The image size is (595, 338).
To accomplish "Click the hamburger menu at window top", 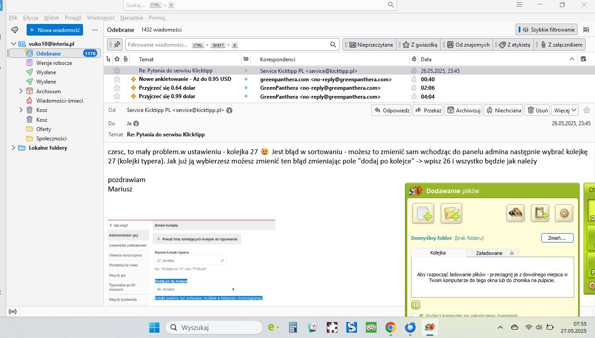I will click(520, 4).
